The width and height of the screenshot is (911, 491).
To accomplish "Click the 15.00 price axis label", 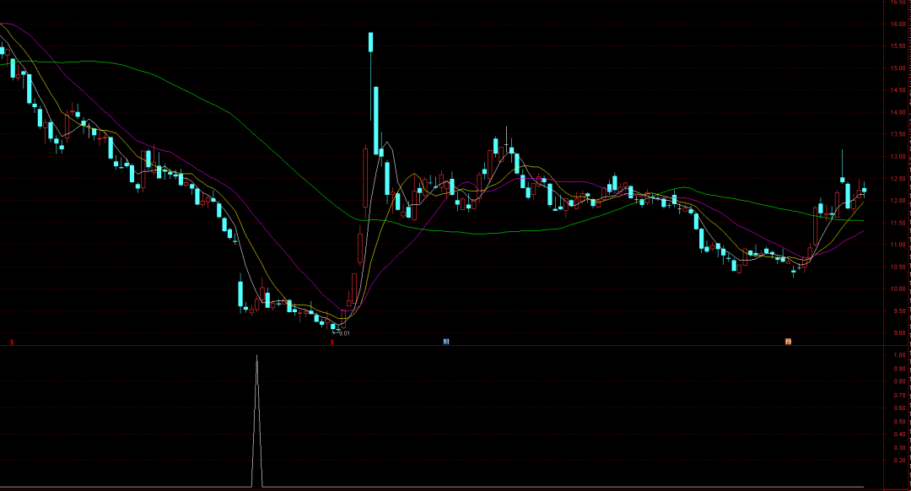I will coord(898,68).
